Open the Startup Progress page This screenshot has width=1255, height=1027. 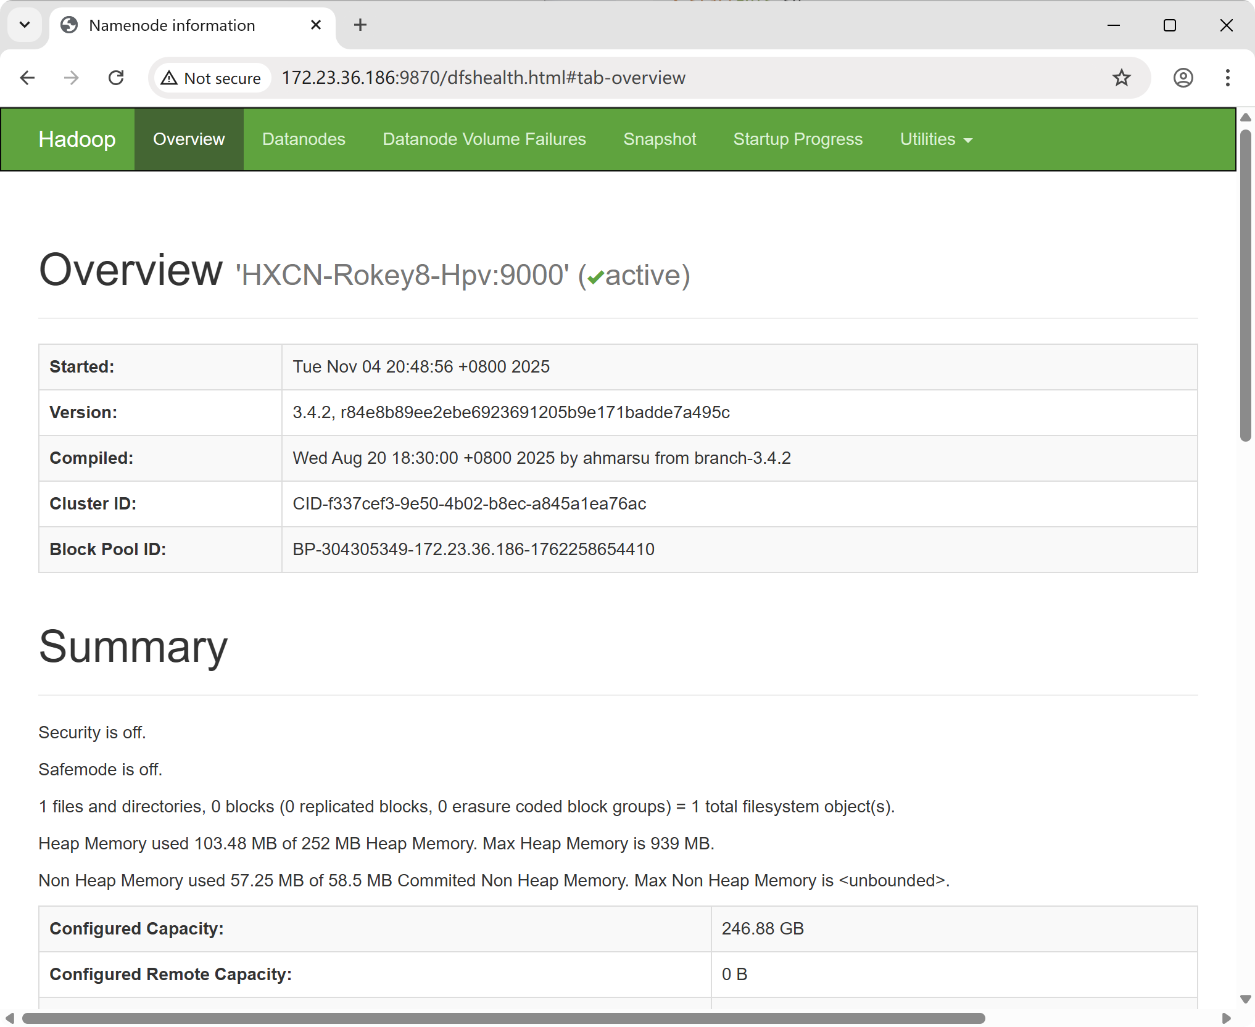coord(798,139)
